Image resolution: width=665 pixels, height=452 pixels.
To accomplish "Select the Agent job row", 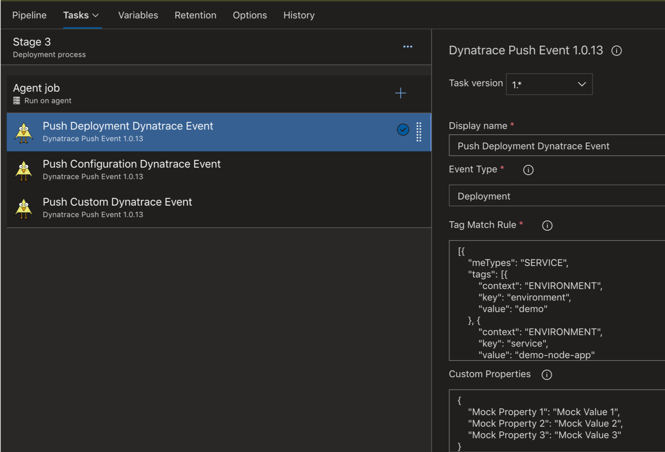I will [219, 94].
